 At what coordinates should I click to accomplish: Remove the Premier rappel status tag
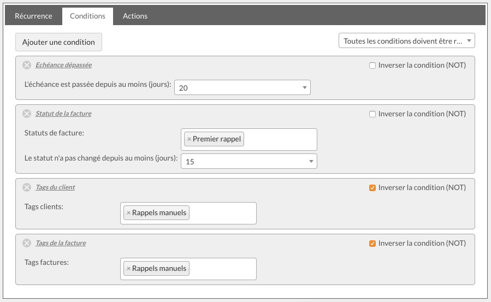[x=189, y=139]
